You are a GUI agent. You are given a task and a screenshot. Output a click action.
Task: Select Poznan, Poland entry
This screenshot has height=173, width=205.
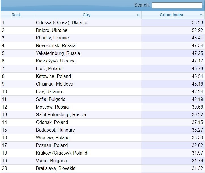pos(52,145)
